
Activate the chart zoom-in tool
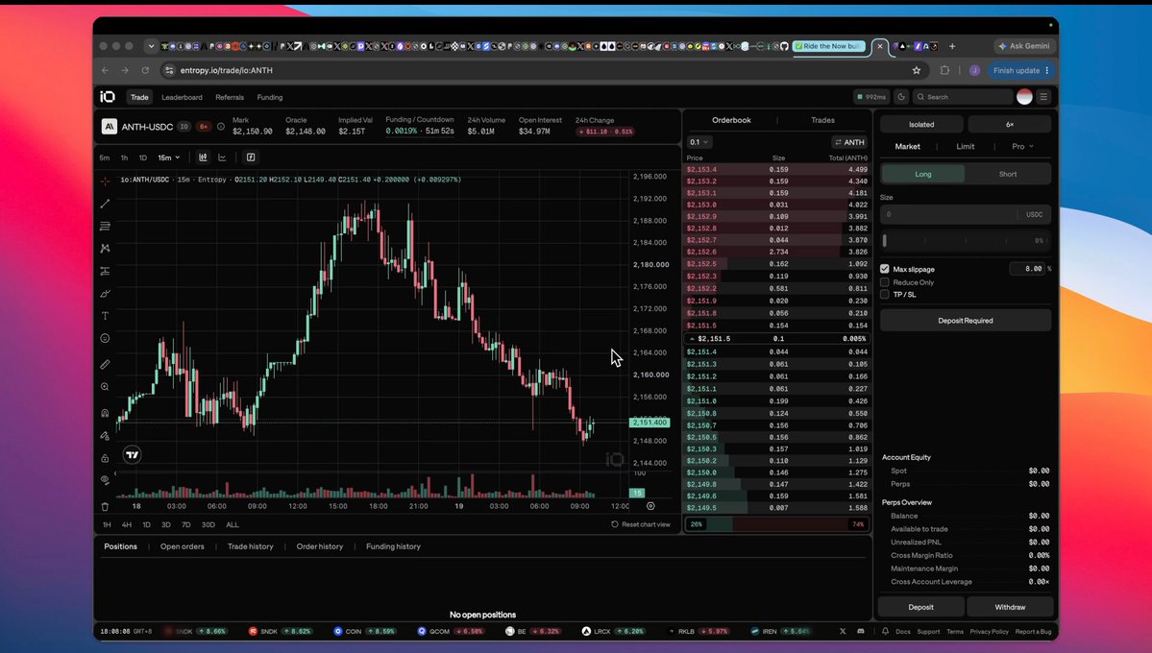point(105,387)
